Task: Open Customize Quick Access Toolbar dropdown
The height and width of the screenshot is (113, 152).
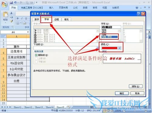Action: (37, 2)
